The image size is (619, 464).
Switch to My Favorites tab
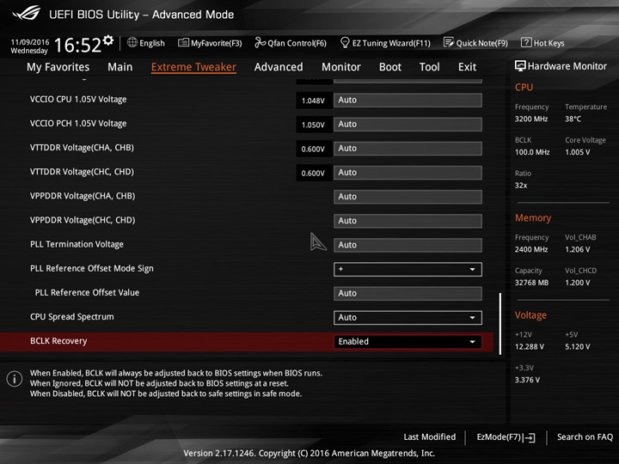[x=58, y=67]
